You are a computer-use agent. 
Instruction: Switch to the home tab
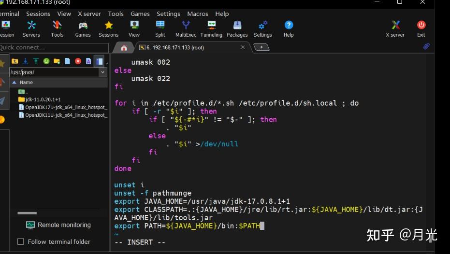point(124,48)
